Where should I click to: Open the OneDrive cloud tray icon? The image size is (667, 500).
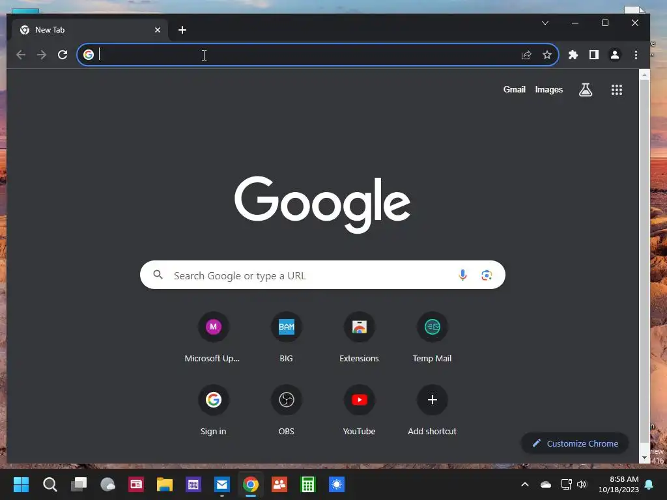tap(546, 484)
